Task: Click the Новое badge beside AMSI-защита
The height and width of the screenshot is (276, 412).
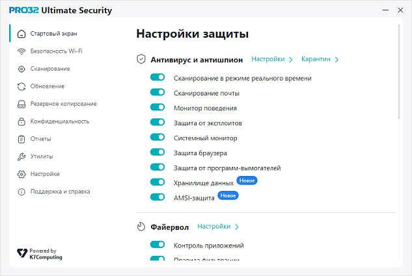Action: pos(228,195)
